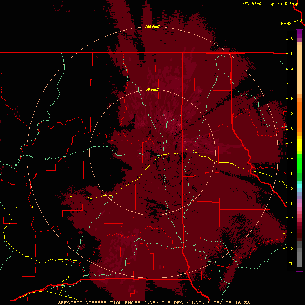Viewport: 305px width, 305px height.
Task: Click the 3.4 scale label
Action: click(290, 159)
